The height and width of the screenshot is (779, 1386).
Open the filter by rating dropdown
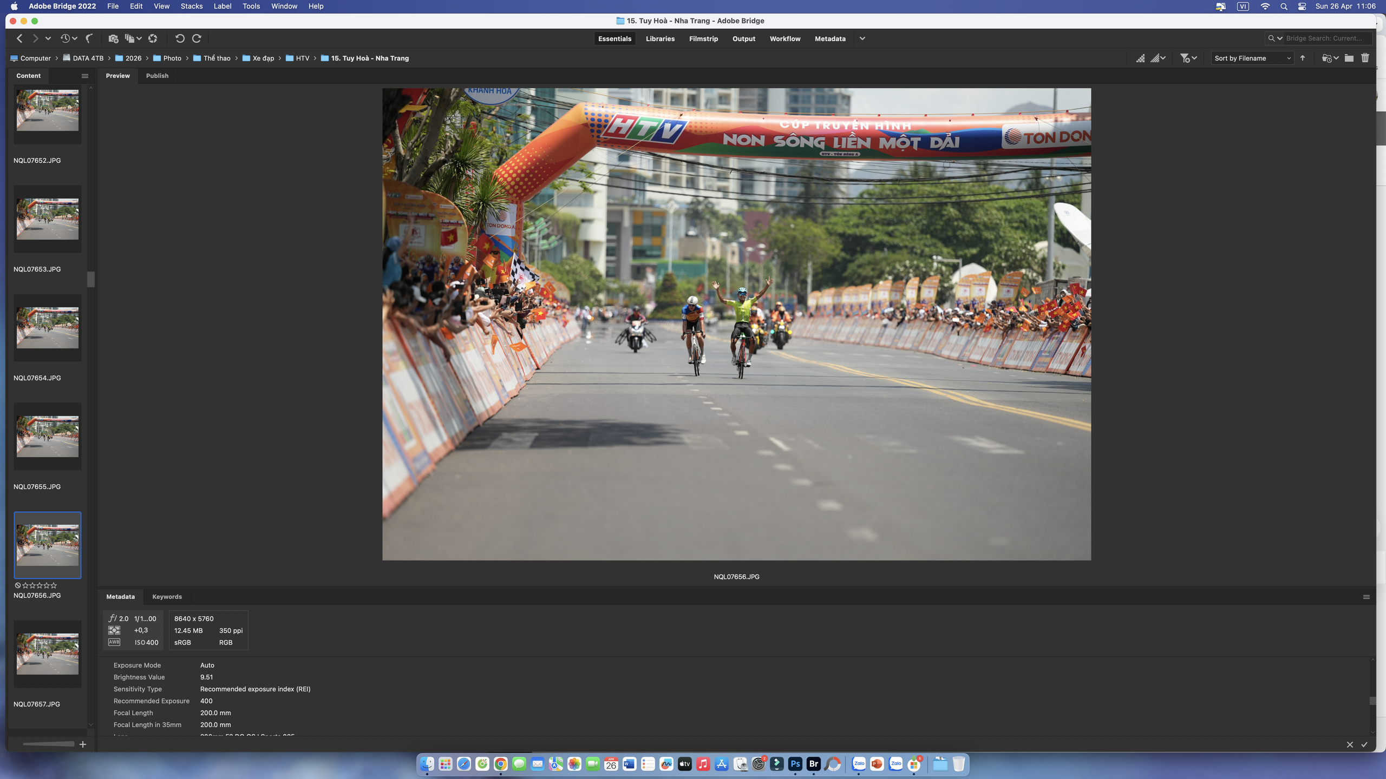point(1187,58)
